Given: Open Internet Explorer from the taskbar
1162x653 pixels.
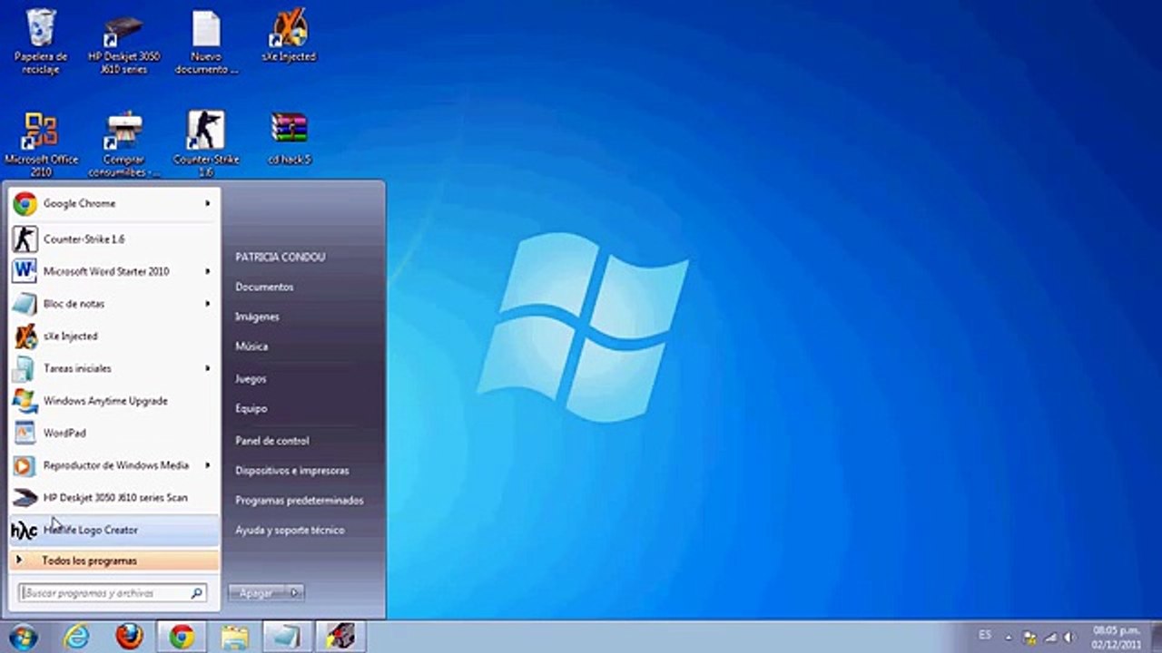Looking at the screenshot, I should [x=76, y=637].
